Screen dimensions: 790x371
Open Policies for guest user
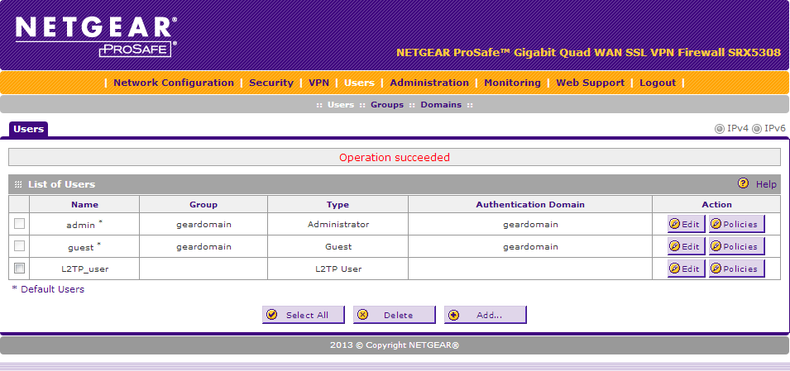coord(736,247)
